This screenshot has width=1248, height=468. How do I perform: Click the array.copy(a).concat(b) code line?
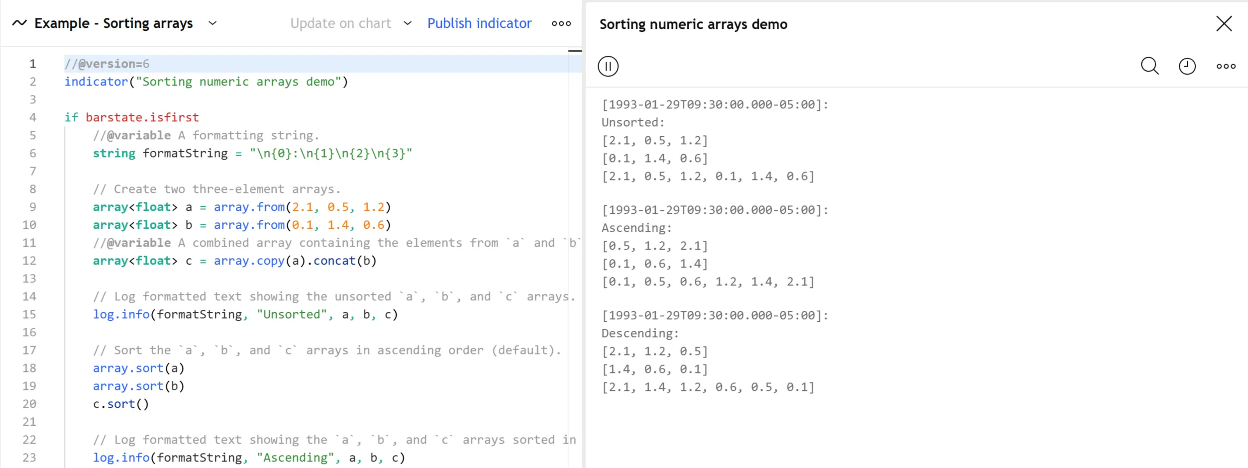pos(234,261)
